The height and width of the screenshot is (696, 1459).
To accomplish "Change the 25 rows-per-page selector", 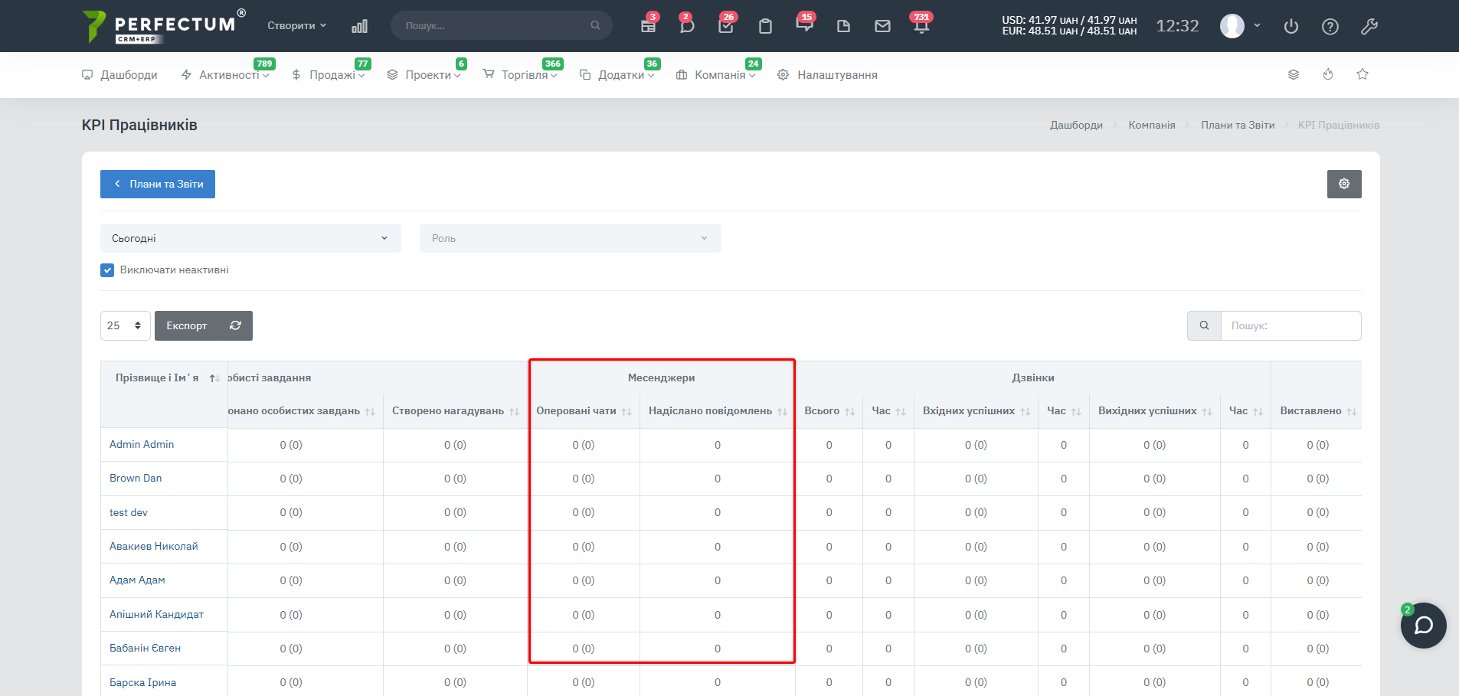I will [x=125, y=325].
